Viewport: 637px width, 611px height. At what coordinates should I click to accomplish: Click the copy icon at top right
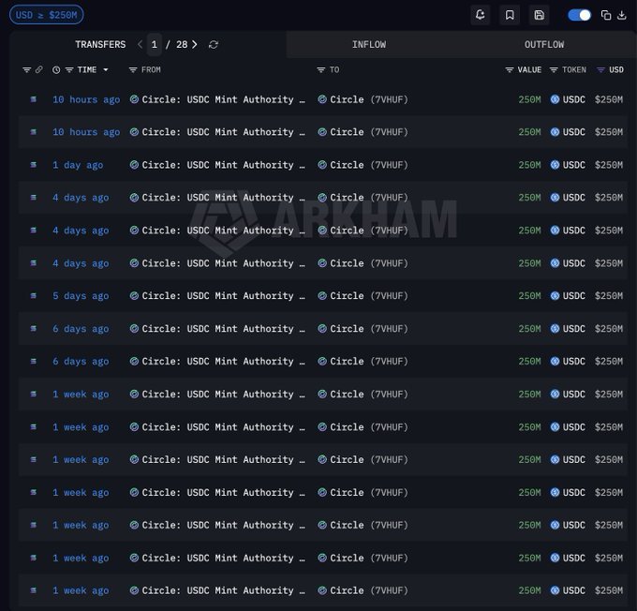pyautogui.click(x=606, y=15)
